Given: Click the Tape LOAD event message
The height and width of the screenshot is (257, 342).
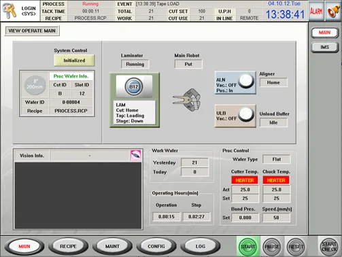Looking at the screenshot, I should tap(158, 4).
